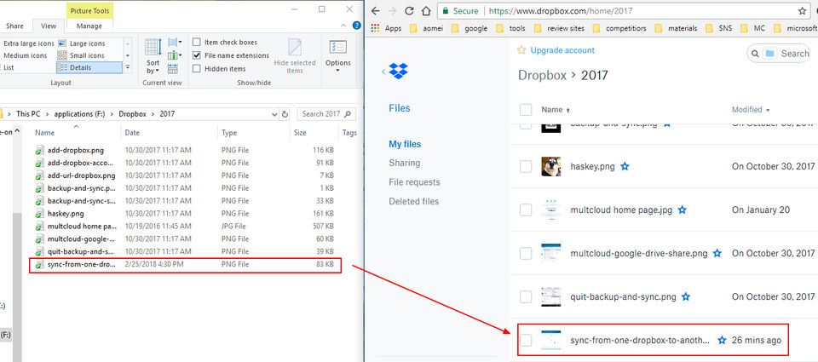This screenshot has height=362, width=818.
Task: Check multcloud home page.jpg checkbox
Action: tap(526, 210)
